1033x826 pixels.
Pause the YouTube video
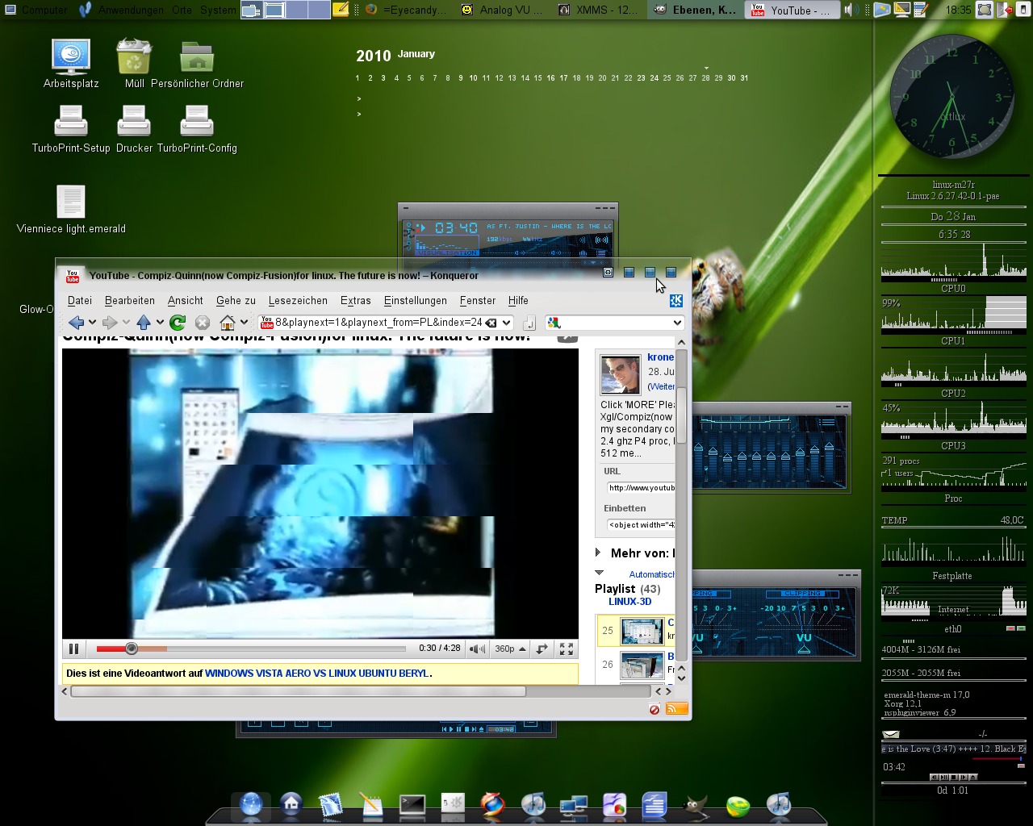(74, 649)
